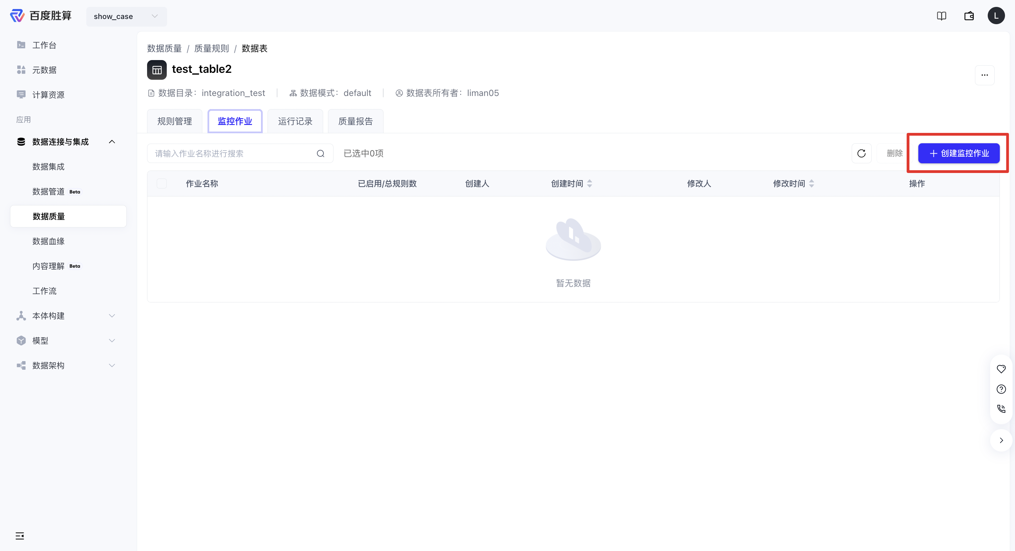Click the 创建监控作业 button
Screen dimensions: 1015x551
coord(959,153)
